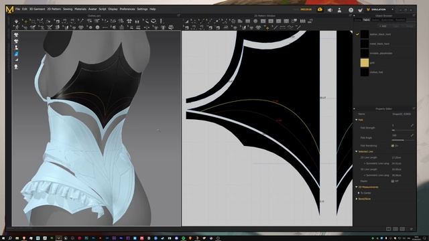Open the SIMULATION mode dropdown
The height and width of the screenshot is (241, 429).
pyautogui.click(x=380, y=9)
